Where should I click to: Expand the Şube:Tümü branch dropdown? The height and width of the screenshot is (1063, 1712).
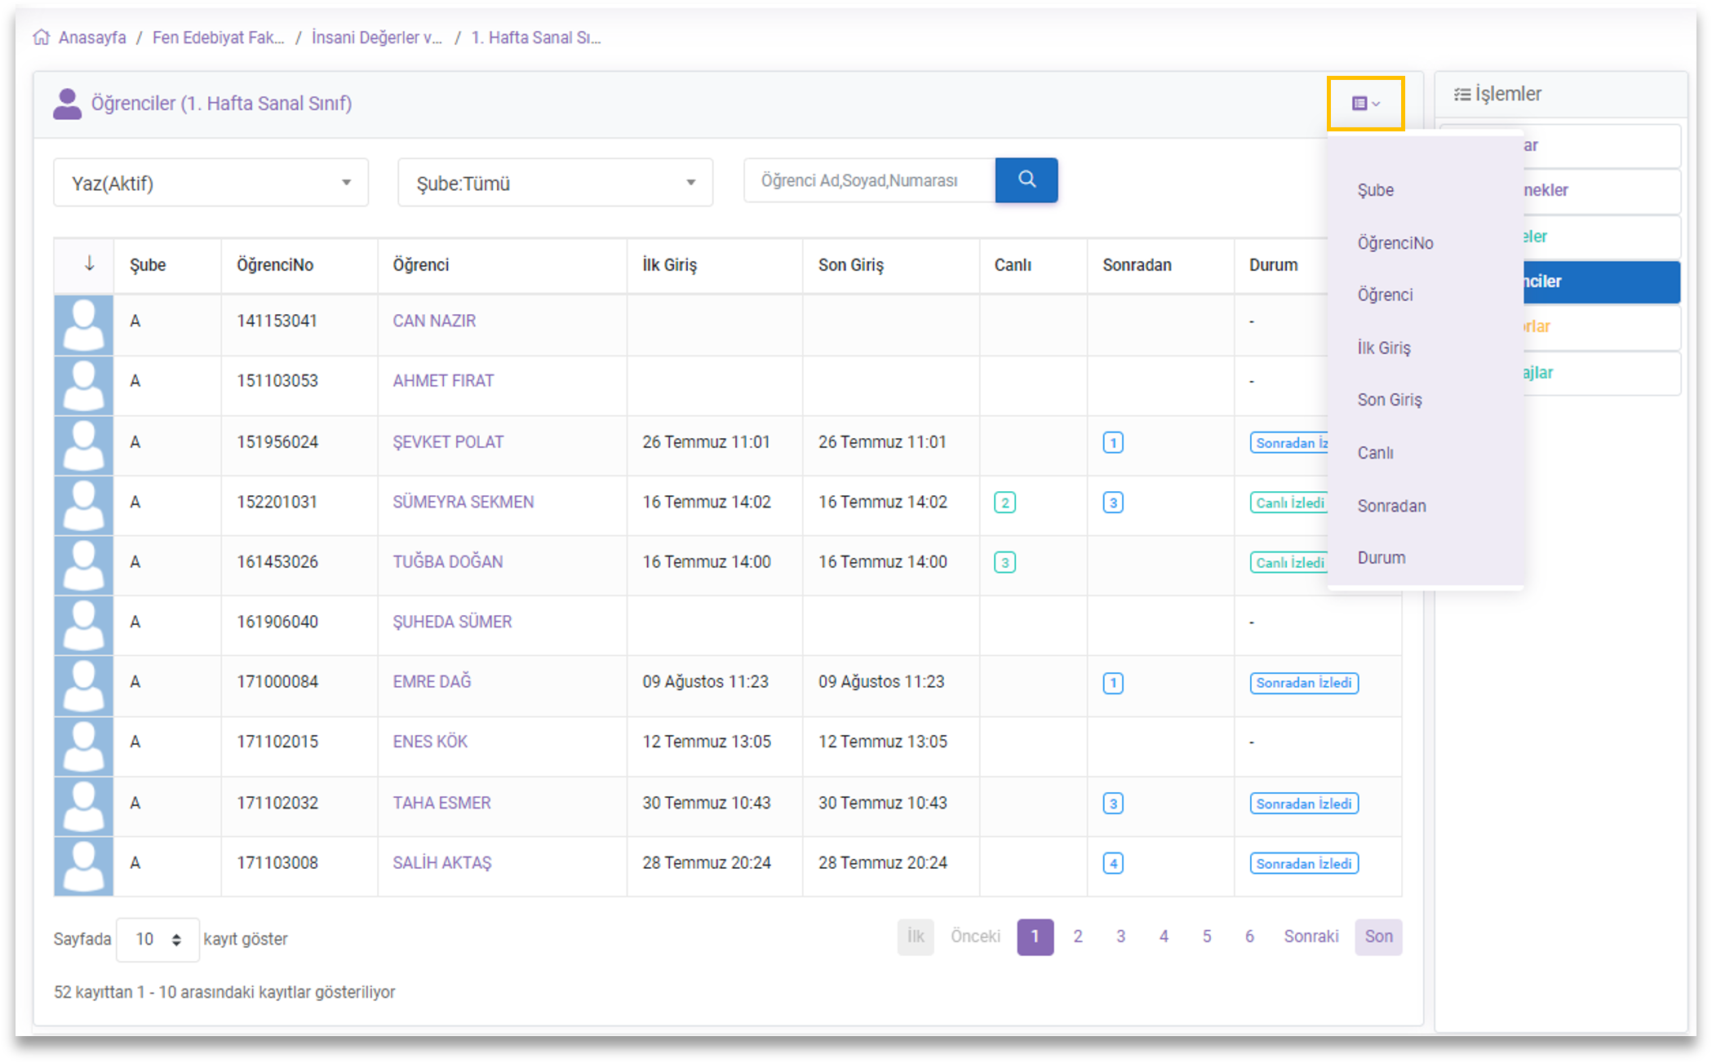click(555, 183)
